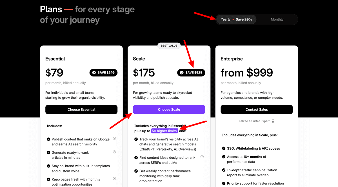Viewport: 338px width, 187px height.
Task: Click the checkmark beside Publish content that ranks
Action: (x=48, y=139)
